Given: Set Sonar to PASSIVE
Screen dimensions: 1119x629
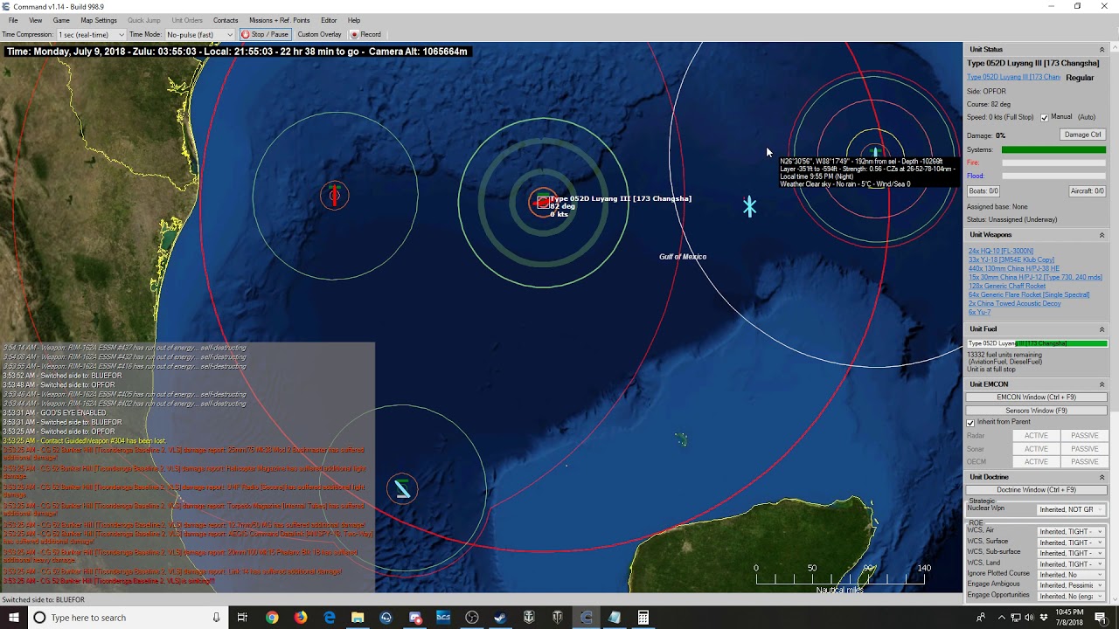Looking at the screenshot, I should (x=1084, y=449).
